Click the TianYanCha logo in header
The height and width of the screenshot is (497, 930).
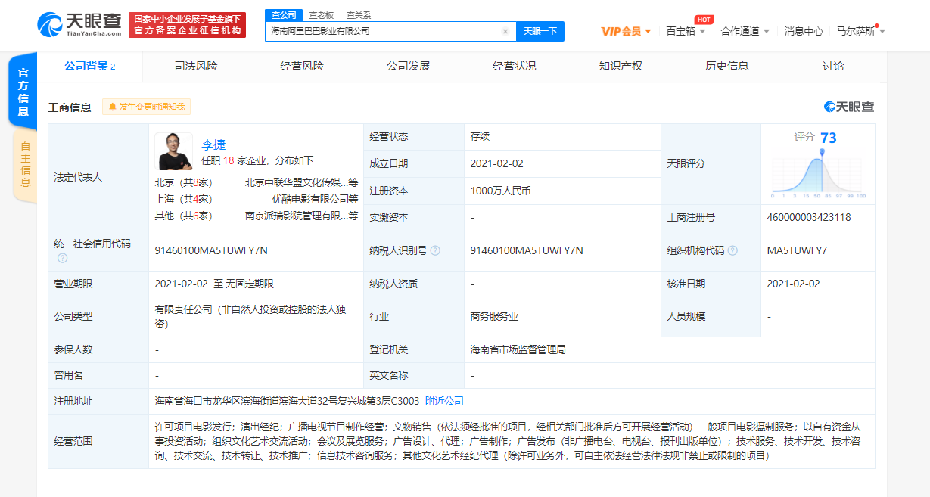pyautogui.click(x=79, y=24)
